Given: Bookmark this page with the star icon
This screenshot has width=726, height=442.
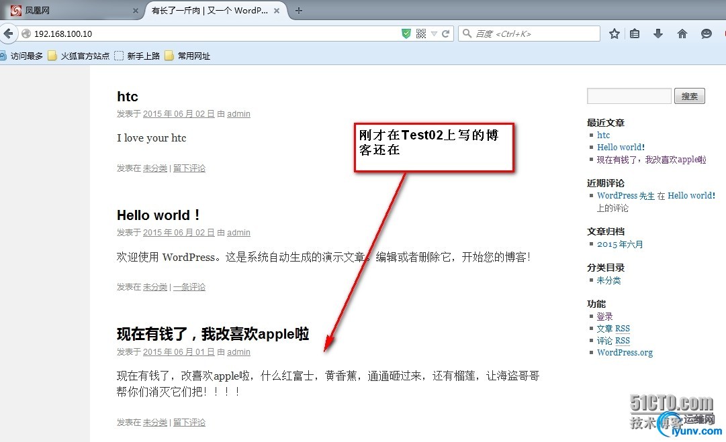Looking at the screenshot, I should [615, 34].
